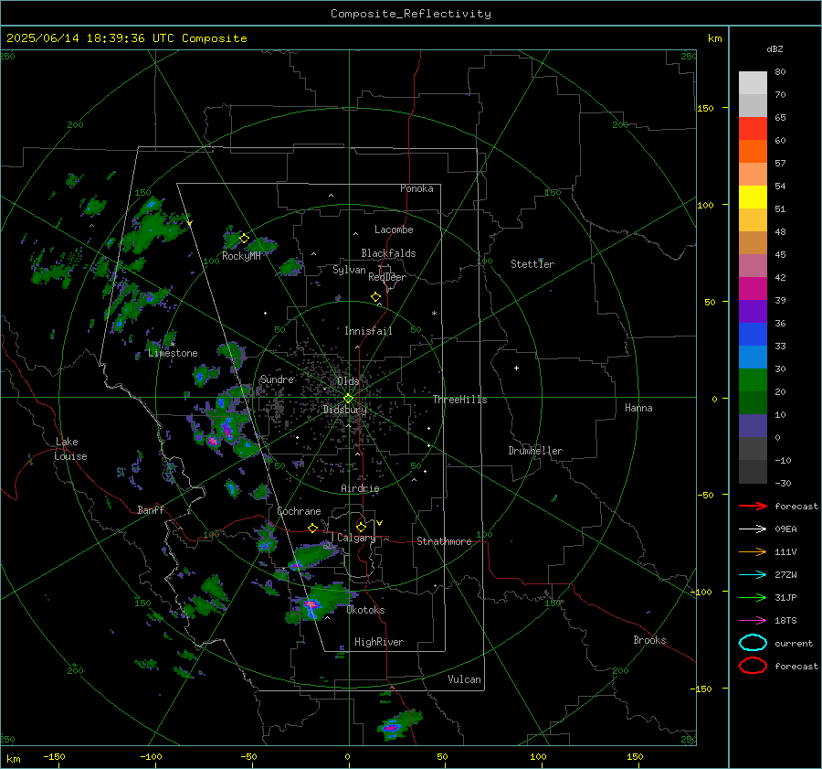Image resolution: width=822 pixels, height=769 pixels.
Task: Click the Sundre town label
Action: point(277,379)
